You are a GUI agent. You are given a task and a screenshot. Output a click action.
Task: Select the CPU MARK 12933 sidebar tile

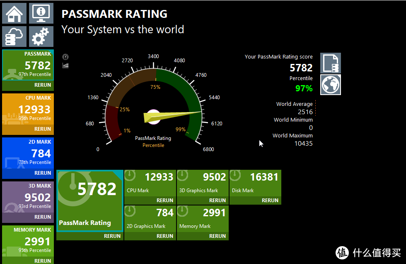(x=28, y=109)
